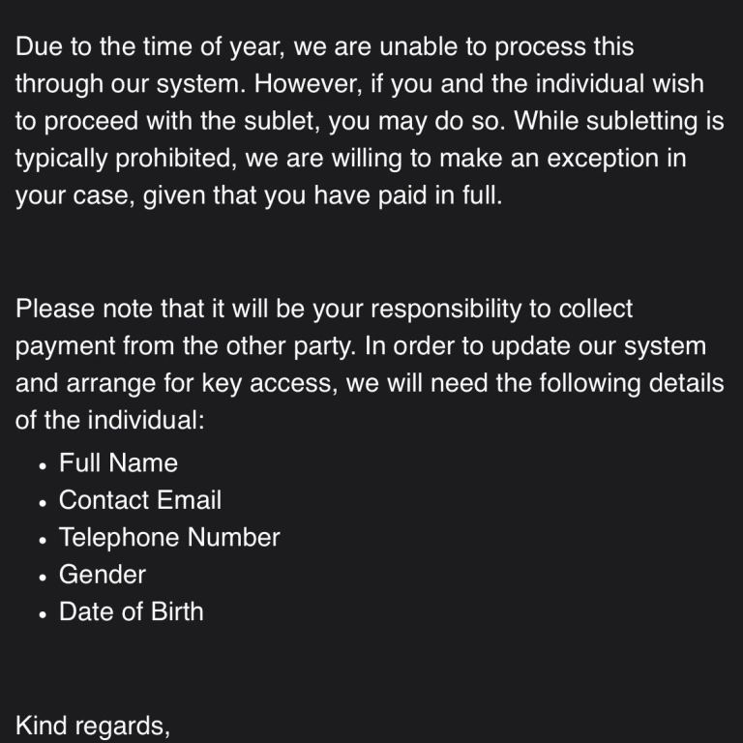Screen dimensions: 743x743
Task: Click the word 'responsibility' in second paragraph
Action: click(x=446, y=309)
